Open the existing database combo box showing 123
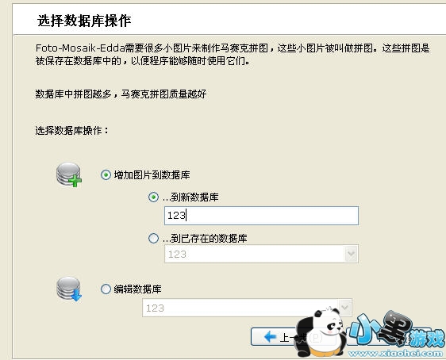The height and width of the screenshot is (360, 446). (261, 254)
